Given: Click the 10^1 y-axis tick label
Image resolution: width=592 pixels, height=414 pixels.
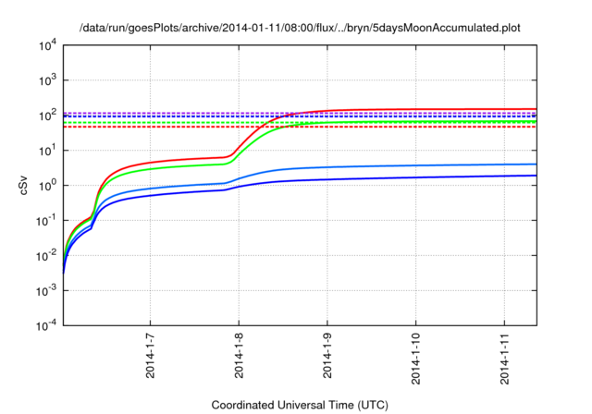Looking at the screenshot, I should 46,151.
